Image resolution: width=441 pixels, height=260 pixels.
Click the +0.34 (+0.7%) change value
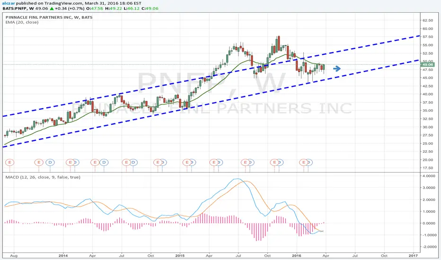point(70,9)
